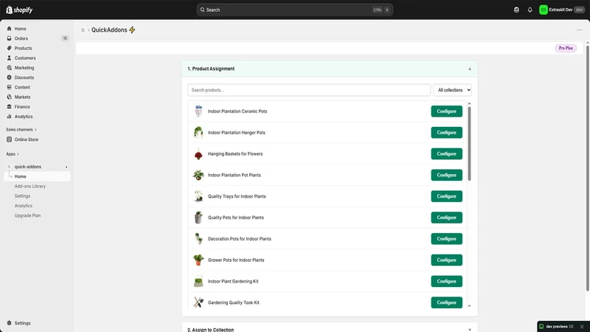
Task: Open quick-addons Home subpage
Action: click(x=38, y=176)
